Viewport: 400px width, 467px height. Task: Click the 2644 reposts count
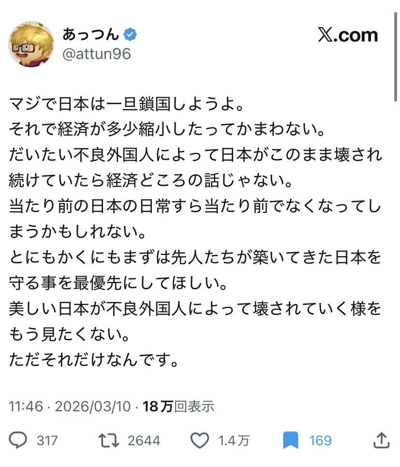[144, 440]
